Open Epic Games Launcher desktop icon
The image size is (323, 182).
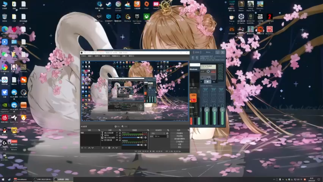137,19
